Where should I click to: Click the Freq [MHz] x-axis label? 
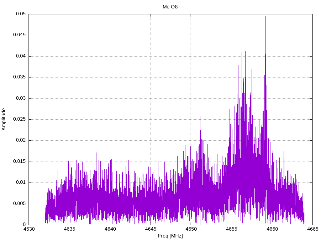170,236
